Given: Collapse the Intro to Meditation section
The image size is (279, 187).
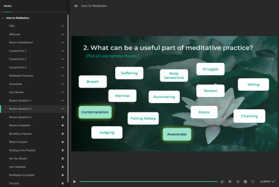Looking at the screenshot, I should coord(3,18).
